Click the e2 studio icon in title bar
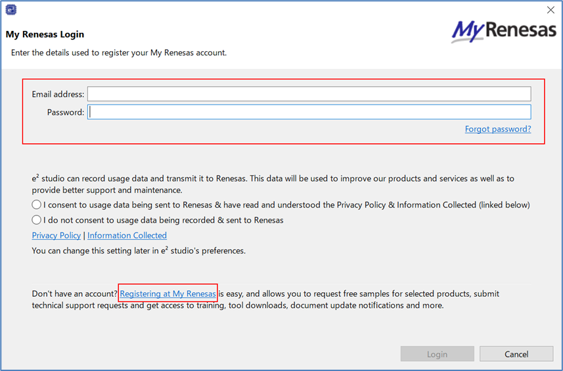Screen dimensions: 563x371 coord(11,10)
